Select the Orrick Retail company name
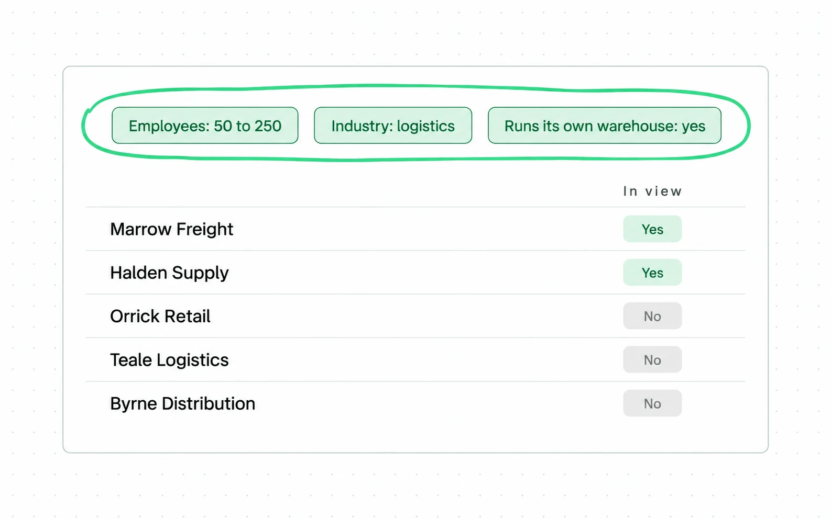The height and width of the screenshot is (519, 831). click(x=160, y=316)
